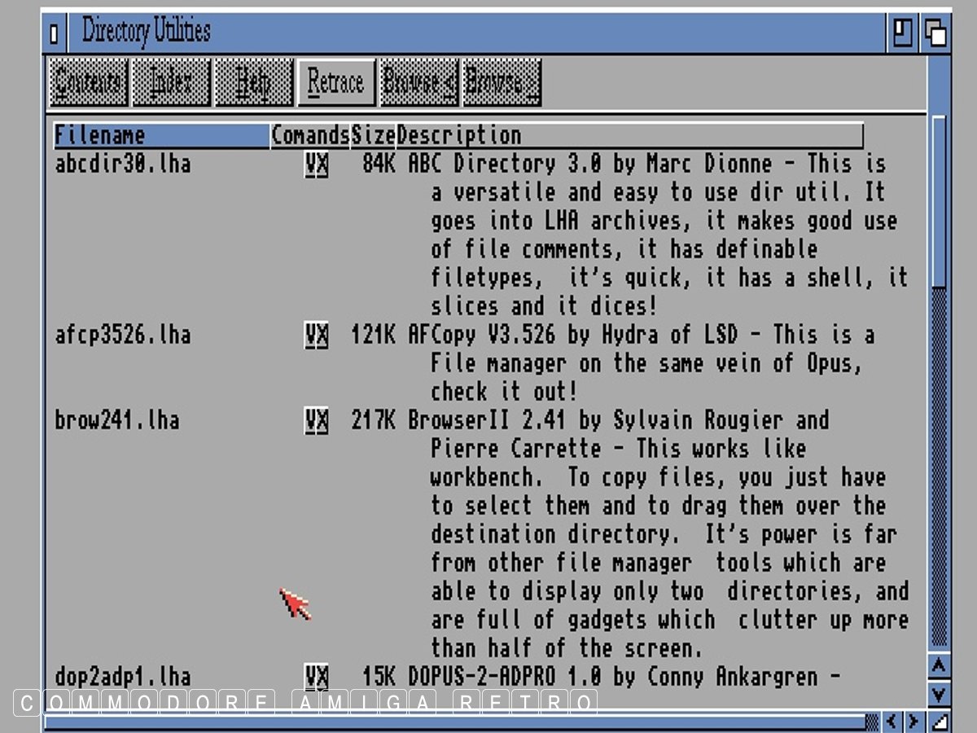
Task: Click the Retrace button
Action: tap(335, 82)
